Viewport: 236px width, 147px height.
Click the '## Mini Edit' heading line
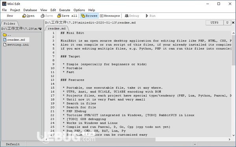coord(72,33)
